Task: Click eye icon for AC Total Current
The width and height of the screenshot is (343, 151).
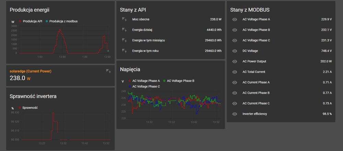Action: point(235,72)
